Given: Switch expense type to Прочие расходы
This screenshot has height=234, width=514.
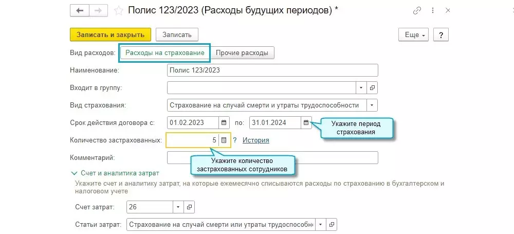Looking at the screenshot, I should coord(242,53).
